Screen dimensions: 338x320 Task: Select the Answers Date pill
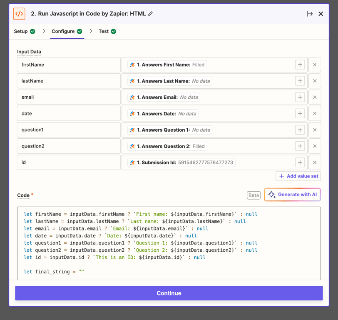163,114
